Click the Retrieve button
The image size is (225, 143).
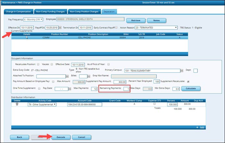pos(136,20)
